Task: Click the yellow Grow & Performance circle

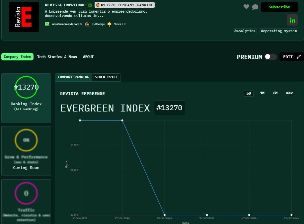Action: click(26, 140)
